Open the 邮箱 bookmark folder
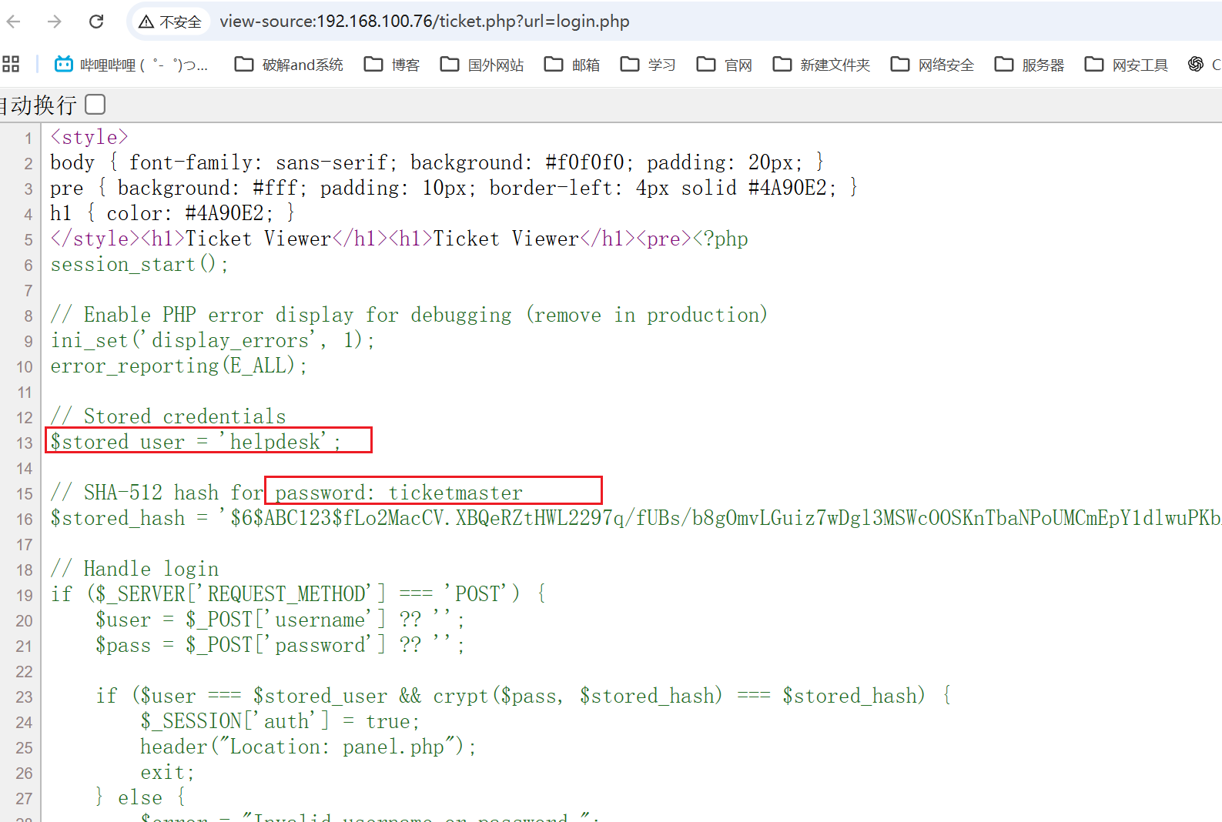Image resolution: width=1222 pixels, height=822 pixels. (x=572, y=65)
